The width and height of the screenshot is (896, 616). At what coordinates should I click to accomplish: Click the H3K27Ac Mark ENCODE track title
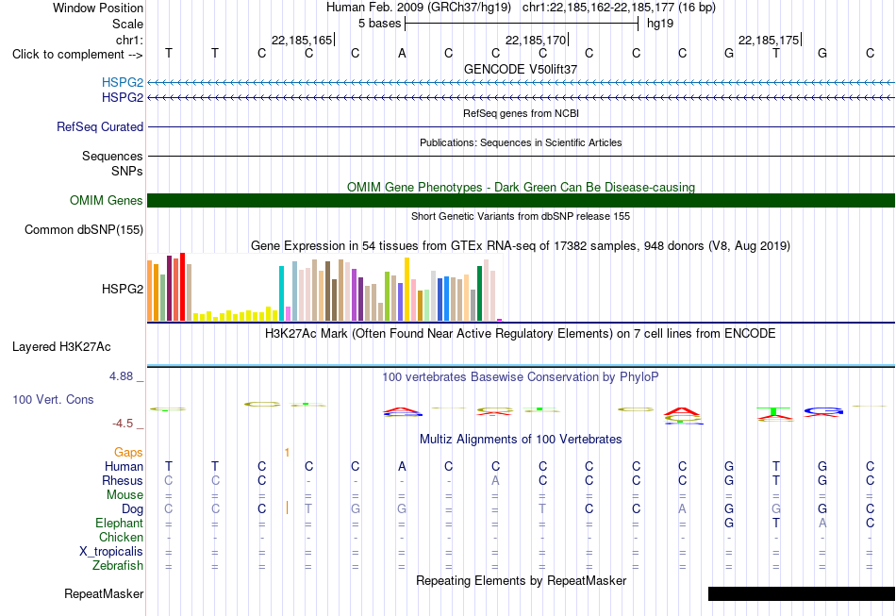521,333
